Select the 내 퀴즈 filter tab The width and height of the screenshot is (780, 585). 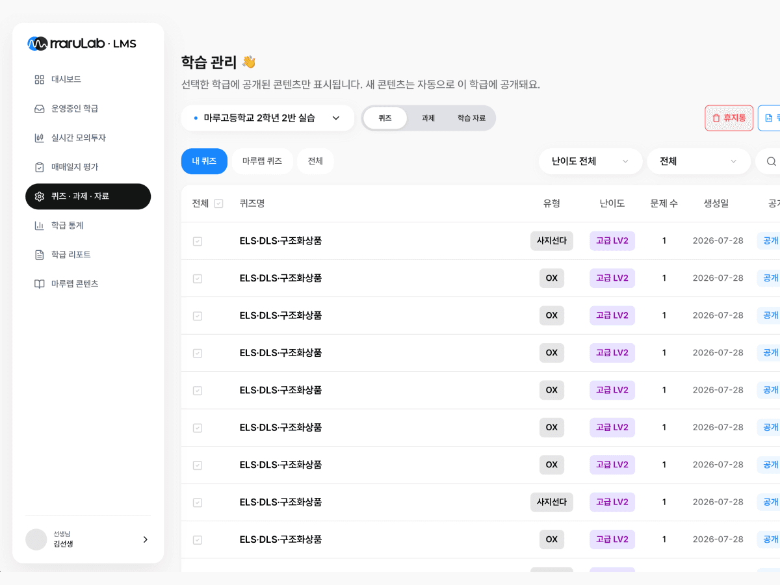204,161
